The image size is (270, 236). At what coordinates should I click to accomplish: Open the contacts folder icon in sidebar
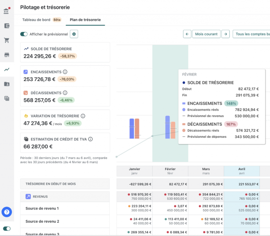click(7, 84)
